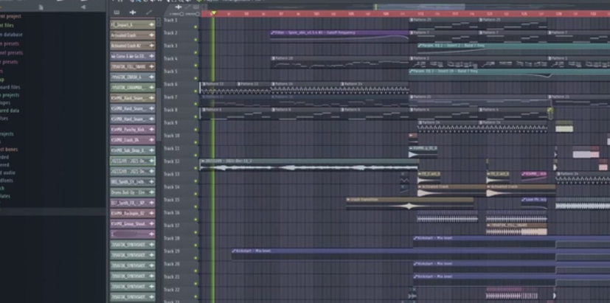Click the diagonal line icon above the picker
The image size is (610, 303).
(148, 12)
